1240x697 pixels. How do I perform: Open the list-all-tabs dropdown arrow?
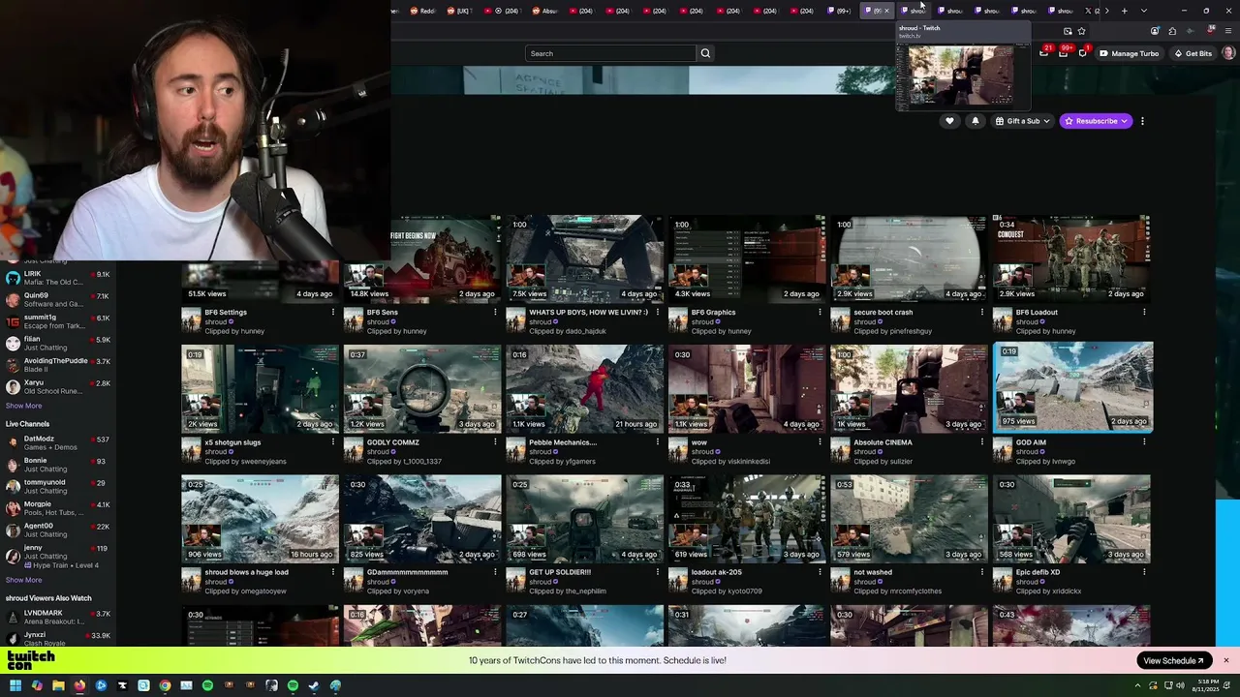click(x=1143, y=11)
